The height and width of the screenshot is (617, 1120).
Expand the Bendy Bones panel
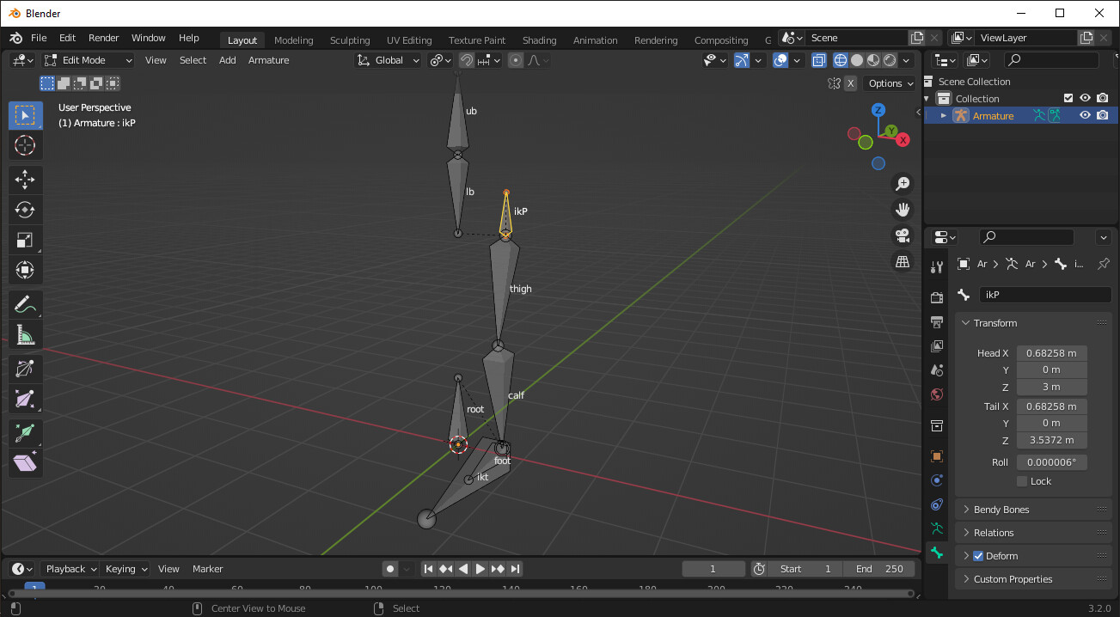pyautogui.click(x=1033, y=510)
